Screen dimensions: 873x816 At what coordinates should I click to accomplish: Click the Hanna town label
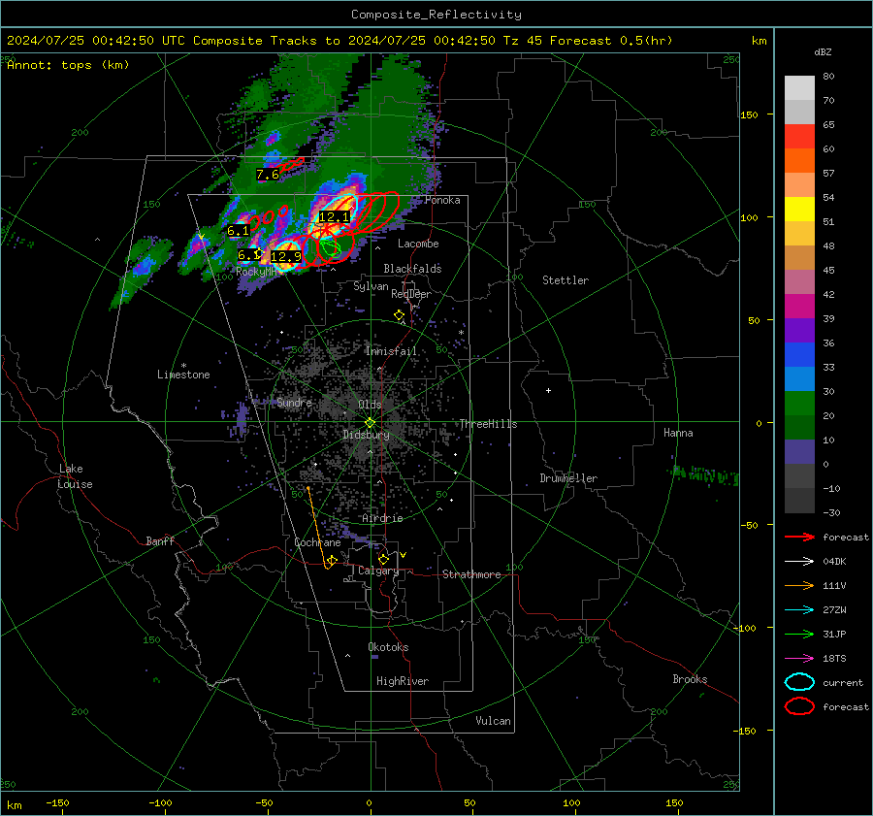point(678,433)
